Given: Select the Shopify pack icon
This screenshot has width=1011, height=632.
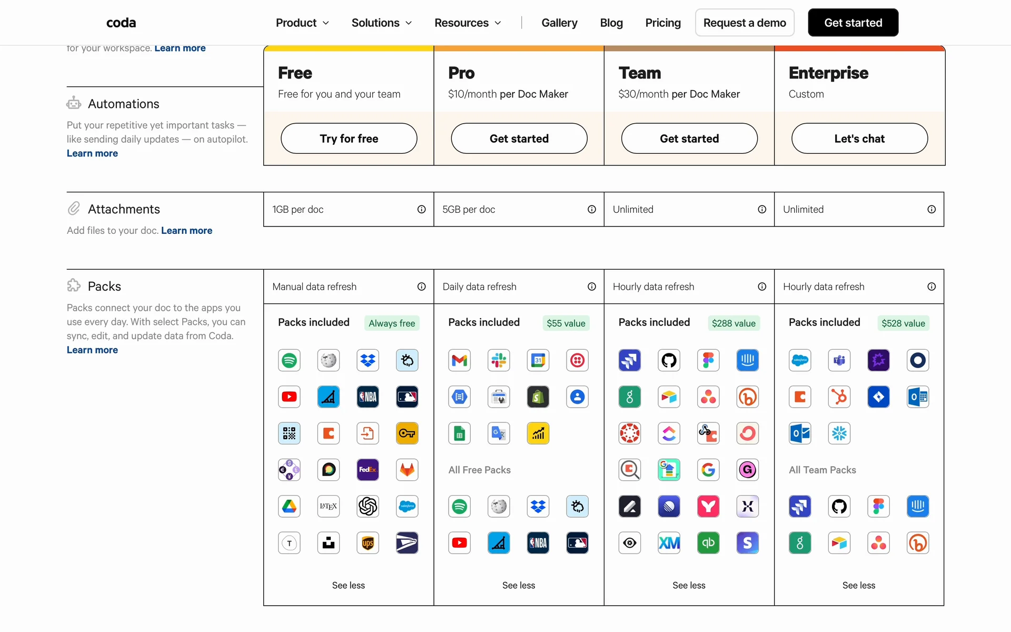Looking at the screenshot, I should point(538,397).
